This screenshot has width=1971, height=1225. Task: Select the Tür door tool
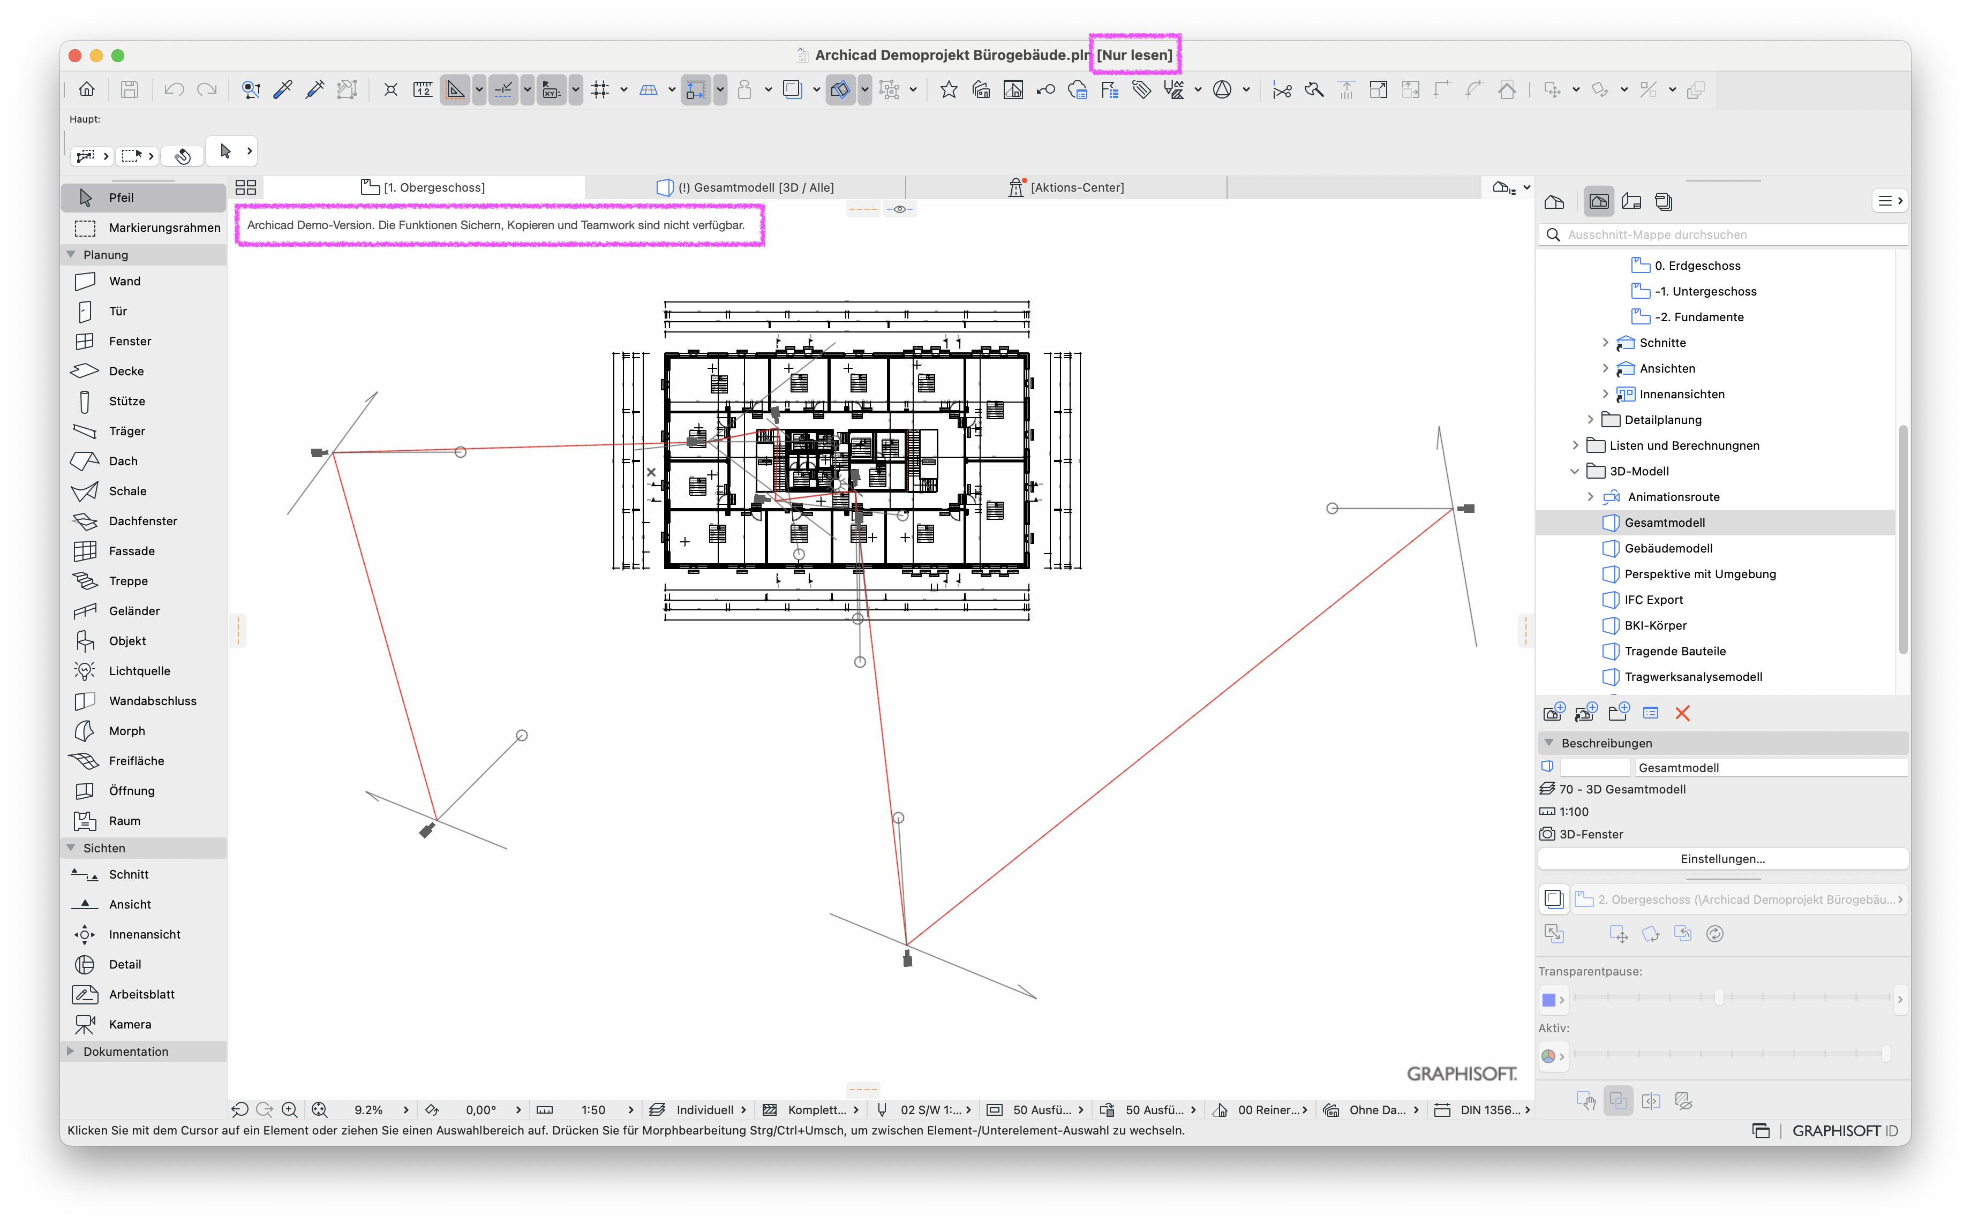point(142,311)
